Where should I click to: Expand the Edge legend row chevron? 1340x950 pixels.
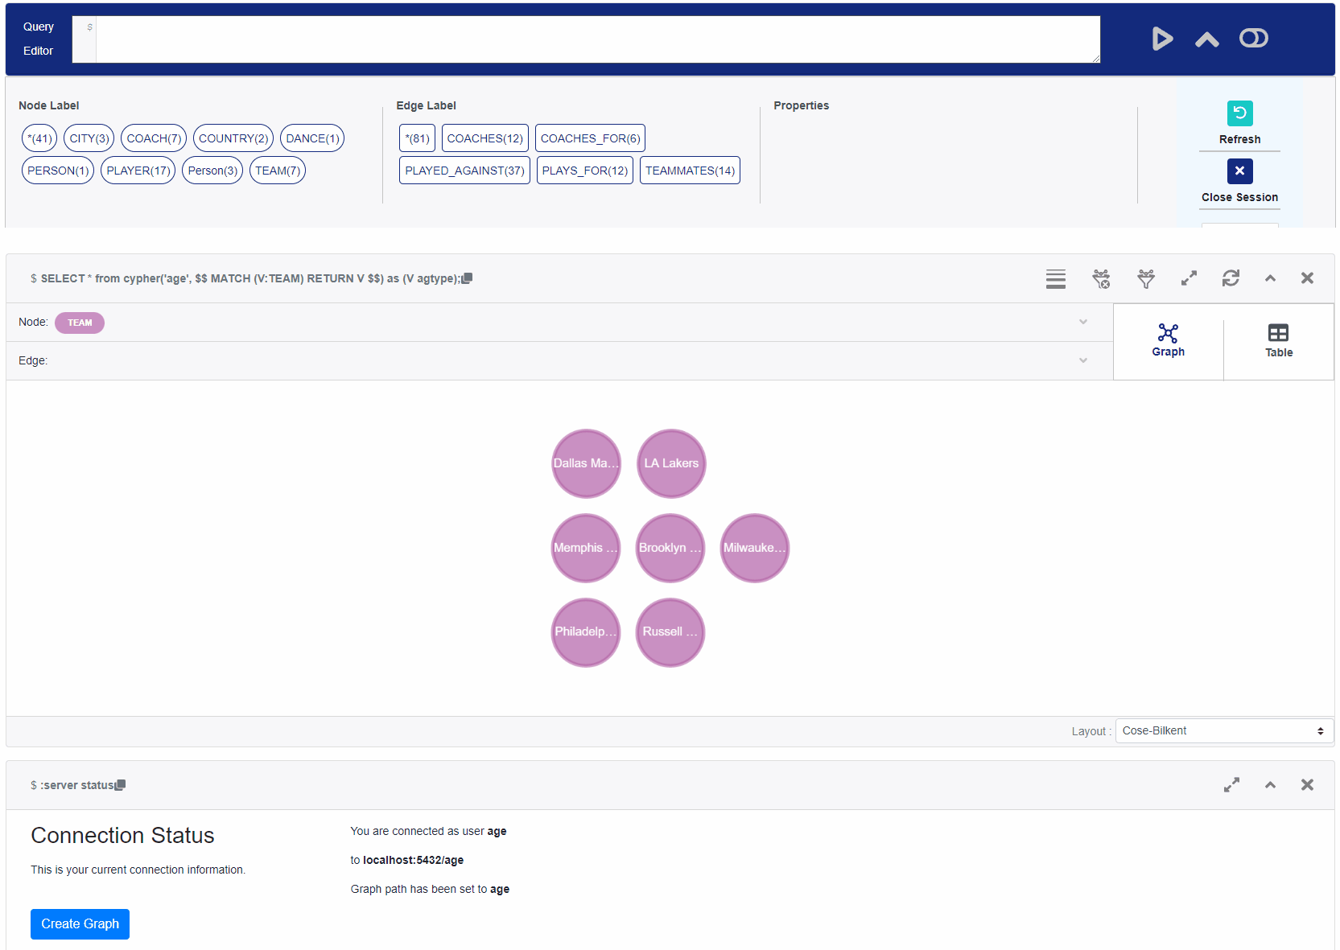point(1083,360)
